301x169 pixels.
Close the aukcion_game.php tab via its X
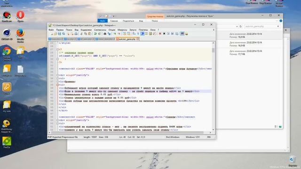point(137,39)
